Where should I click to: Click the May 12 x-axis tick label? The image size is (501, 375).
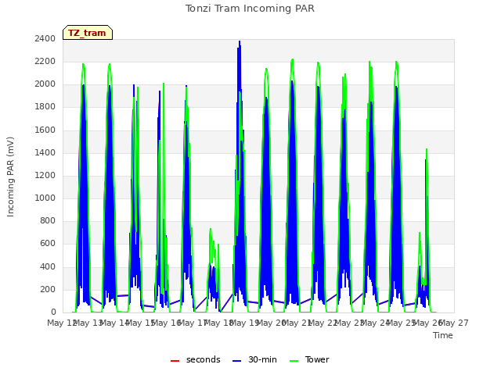click(63, 323)
